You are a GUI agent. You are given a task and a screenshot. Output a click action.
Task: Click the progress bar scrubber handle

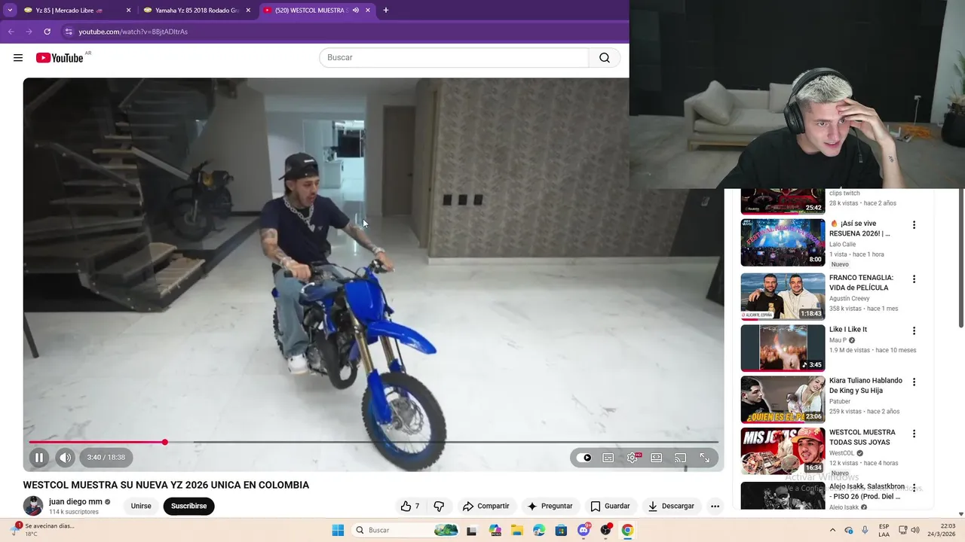point(165,442)
